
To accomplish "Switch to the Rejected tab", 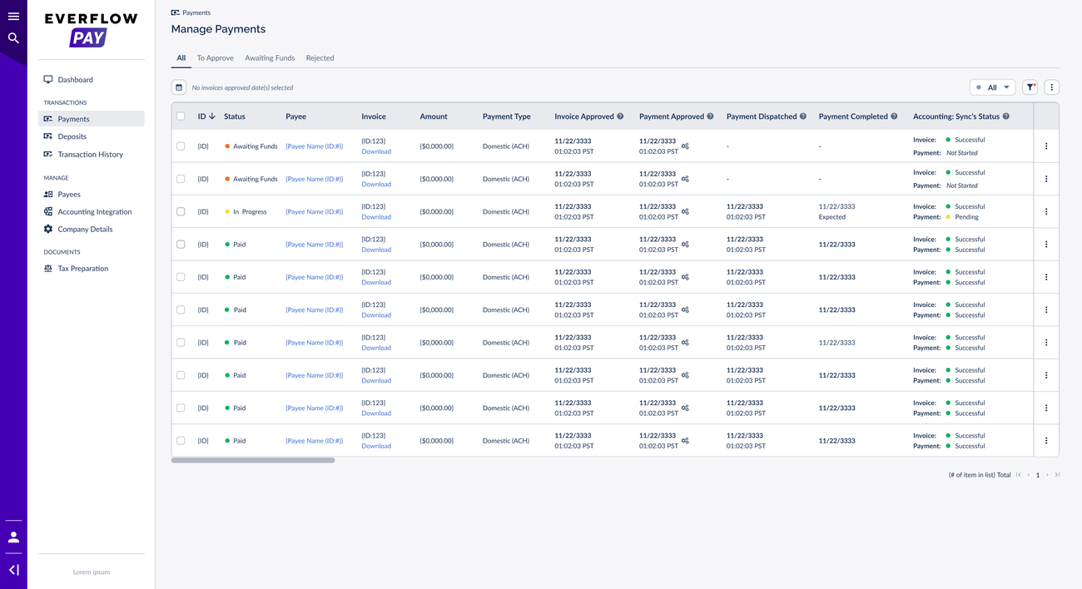I will tap(320, 58).
